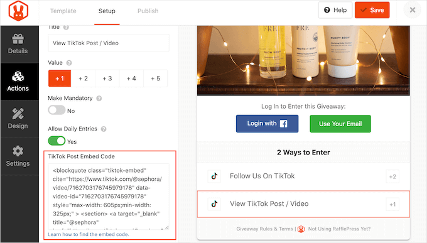
Task: Click the +2 badge on Follow Us row
Action: (x=392, y=176)
